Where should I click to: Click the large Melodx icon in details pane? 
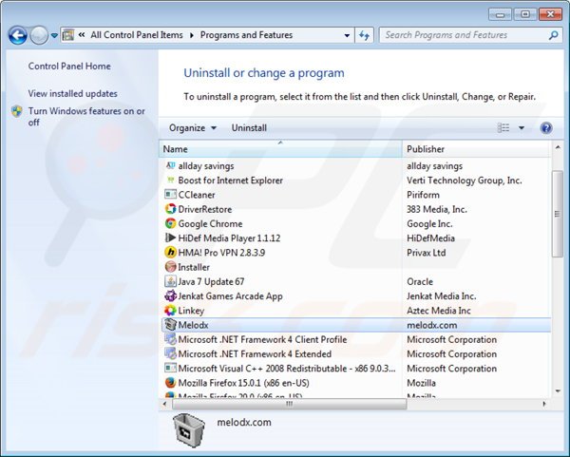click(189, 430)
